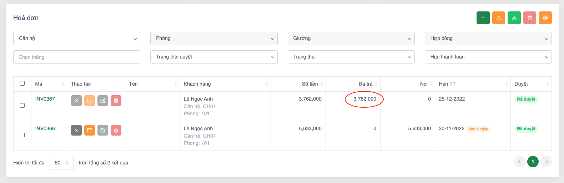Click the payment card icon for INV0366
The image size is (564, 183).
coord(90,130)
